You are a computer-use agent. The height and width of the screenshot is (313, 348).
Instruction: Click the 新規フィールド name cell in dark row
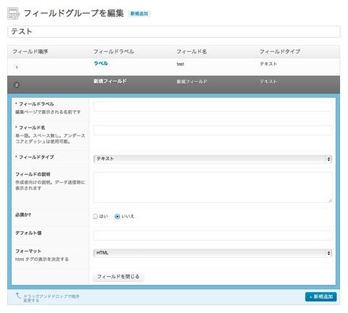coord(191,82)
